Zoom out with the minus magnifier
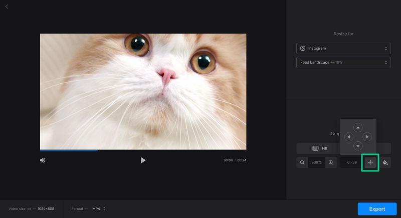401x218 pixels. 302,162
